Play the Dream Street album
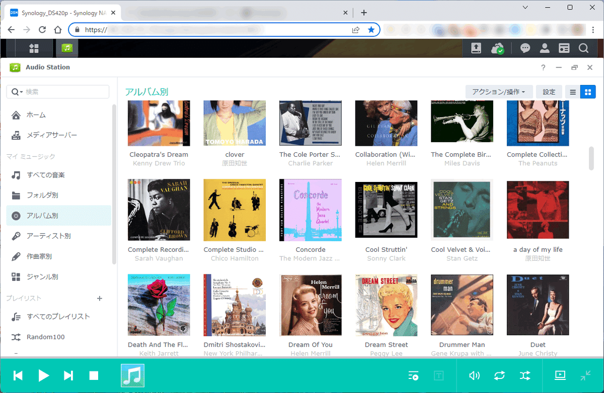 tap(386, 305)
